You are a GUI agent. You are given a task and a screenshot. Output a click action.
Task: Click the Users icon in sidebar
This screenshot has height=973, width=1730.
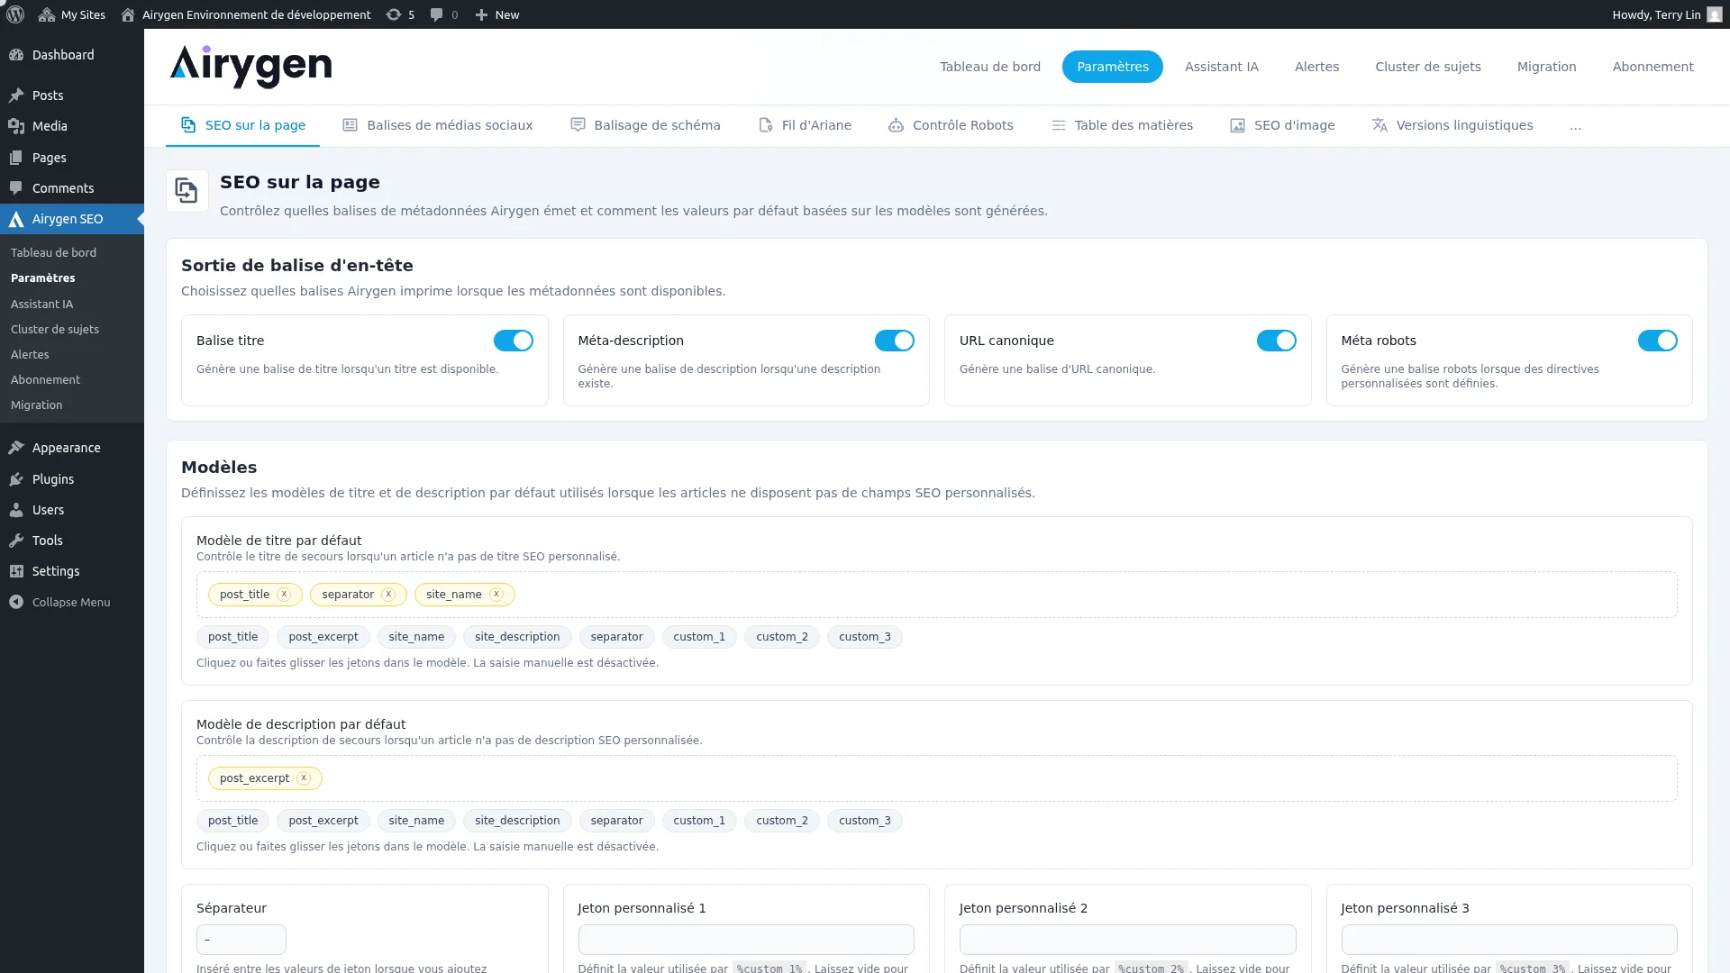(x=16, y=510)
